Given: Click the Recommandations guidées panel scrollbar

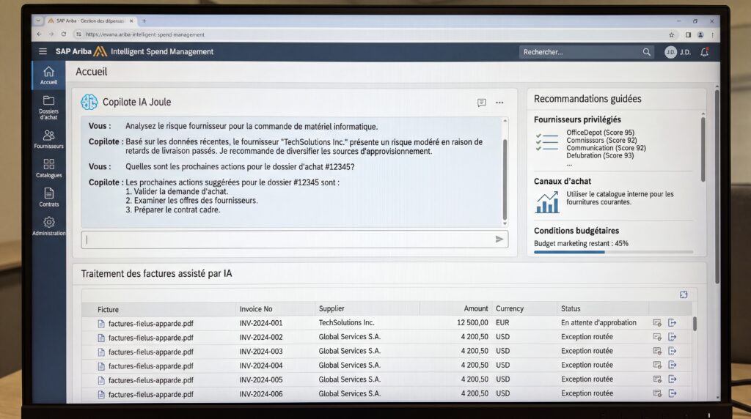Looking at the screenshot, I should tap(703, 148).
